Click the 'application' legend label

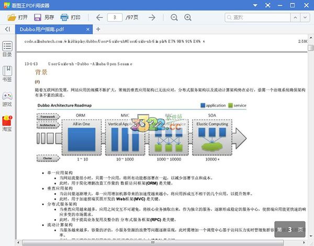pos(216,105)
